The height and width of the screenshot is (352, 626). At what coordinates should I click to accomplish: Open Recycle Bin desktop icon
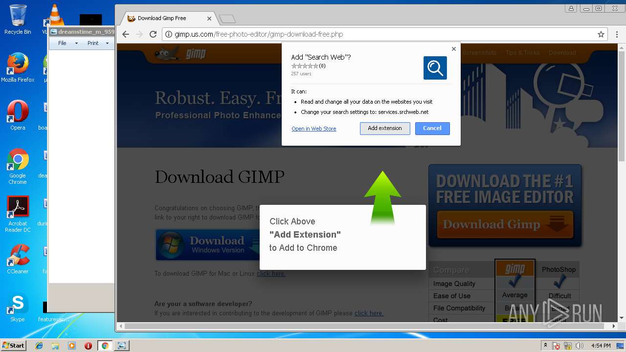pyautogui.click(x=18, y=20)
